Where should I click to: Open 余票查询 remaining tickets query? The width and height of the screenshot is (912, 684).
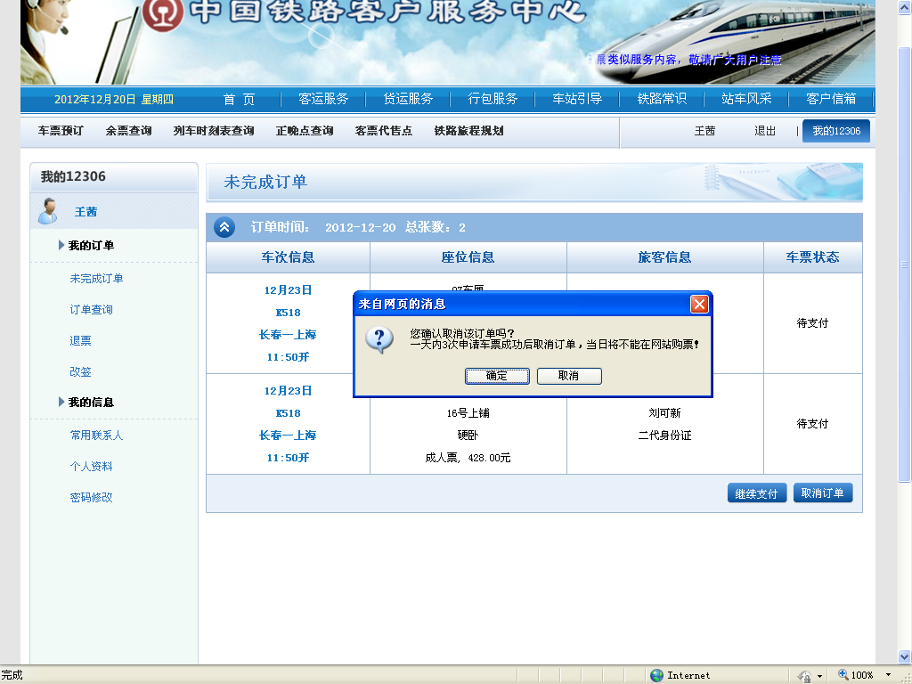[128, 131]
